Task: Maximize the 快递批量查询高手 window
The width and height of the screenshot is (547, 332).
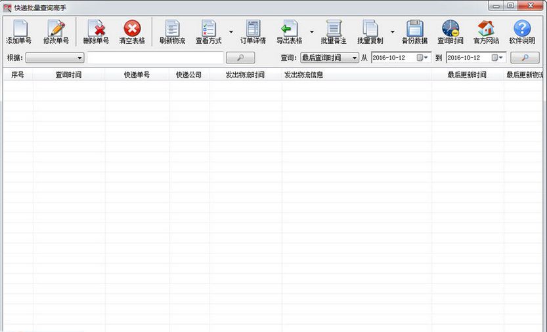Action: (x=511, y=6)
